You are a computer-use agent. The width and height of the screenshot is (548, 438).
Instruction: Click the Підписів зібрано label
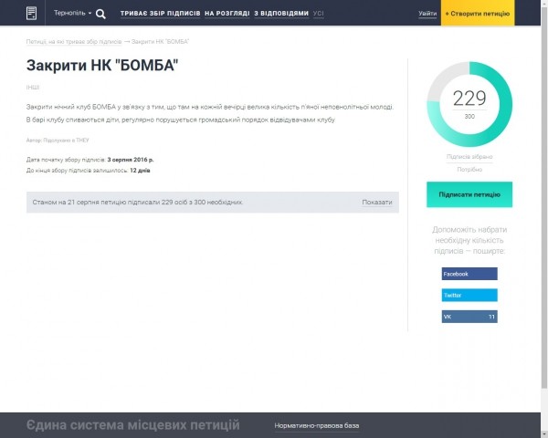[469, 156]
